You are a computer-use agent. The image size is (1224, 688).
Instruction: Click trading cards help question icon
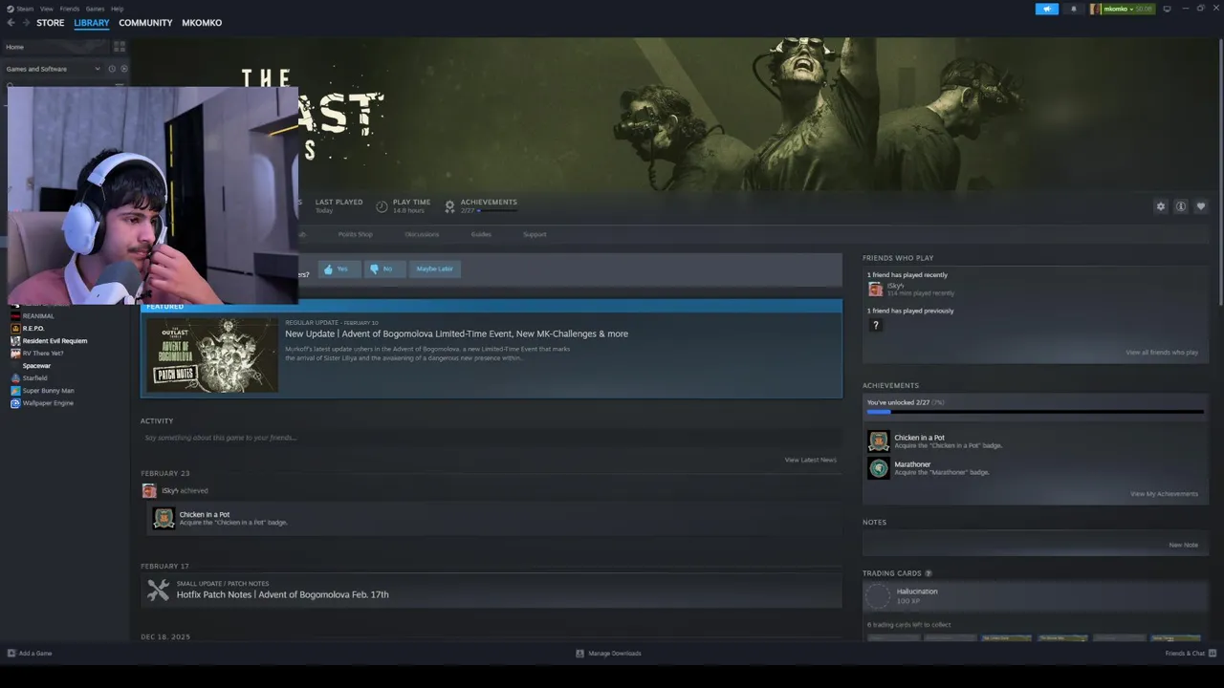(x=929, y=573)
